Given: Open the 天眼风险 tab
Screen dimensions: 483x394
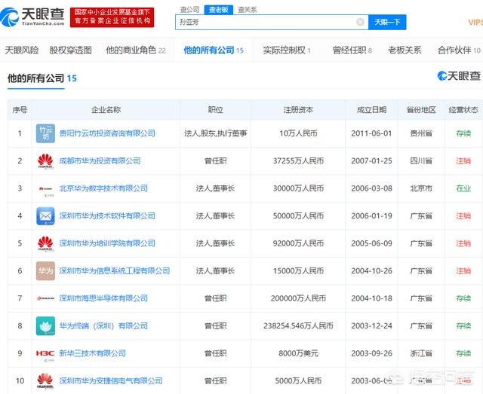Looking at the screenshot, I should coord(22,50).
